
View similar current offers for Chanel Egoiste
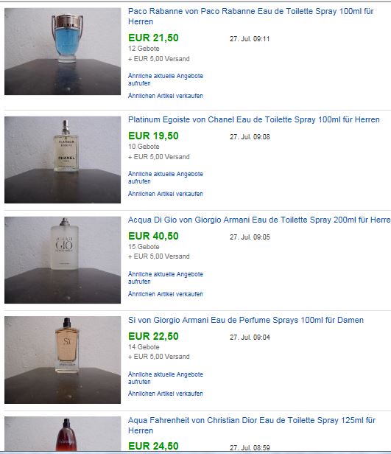click(x=166, y=178)
